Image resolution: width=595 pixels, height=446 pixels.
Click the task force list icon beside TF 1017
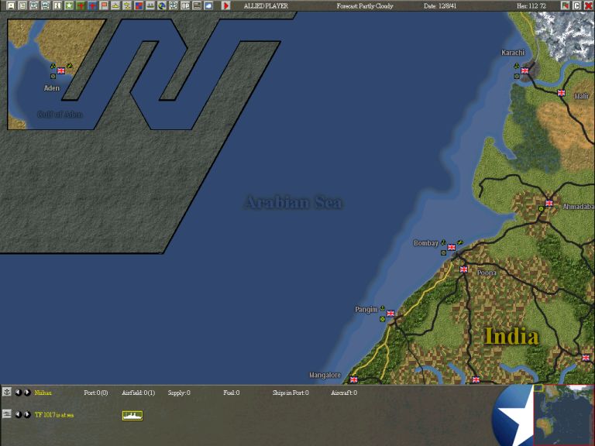[x=6, y=413]
